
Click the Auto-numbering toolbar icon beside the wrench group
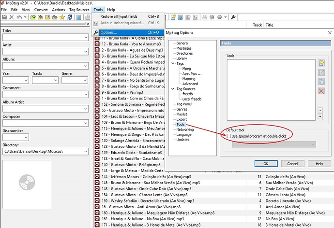(x=196, y=17)
